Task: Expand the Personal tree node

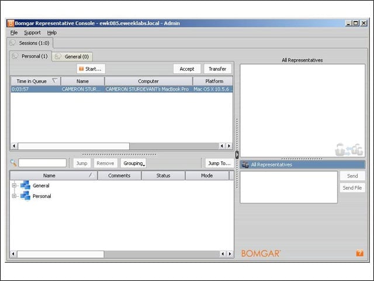Action: click(14, 196)
